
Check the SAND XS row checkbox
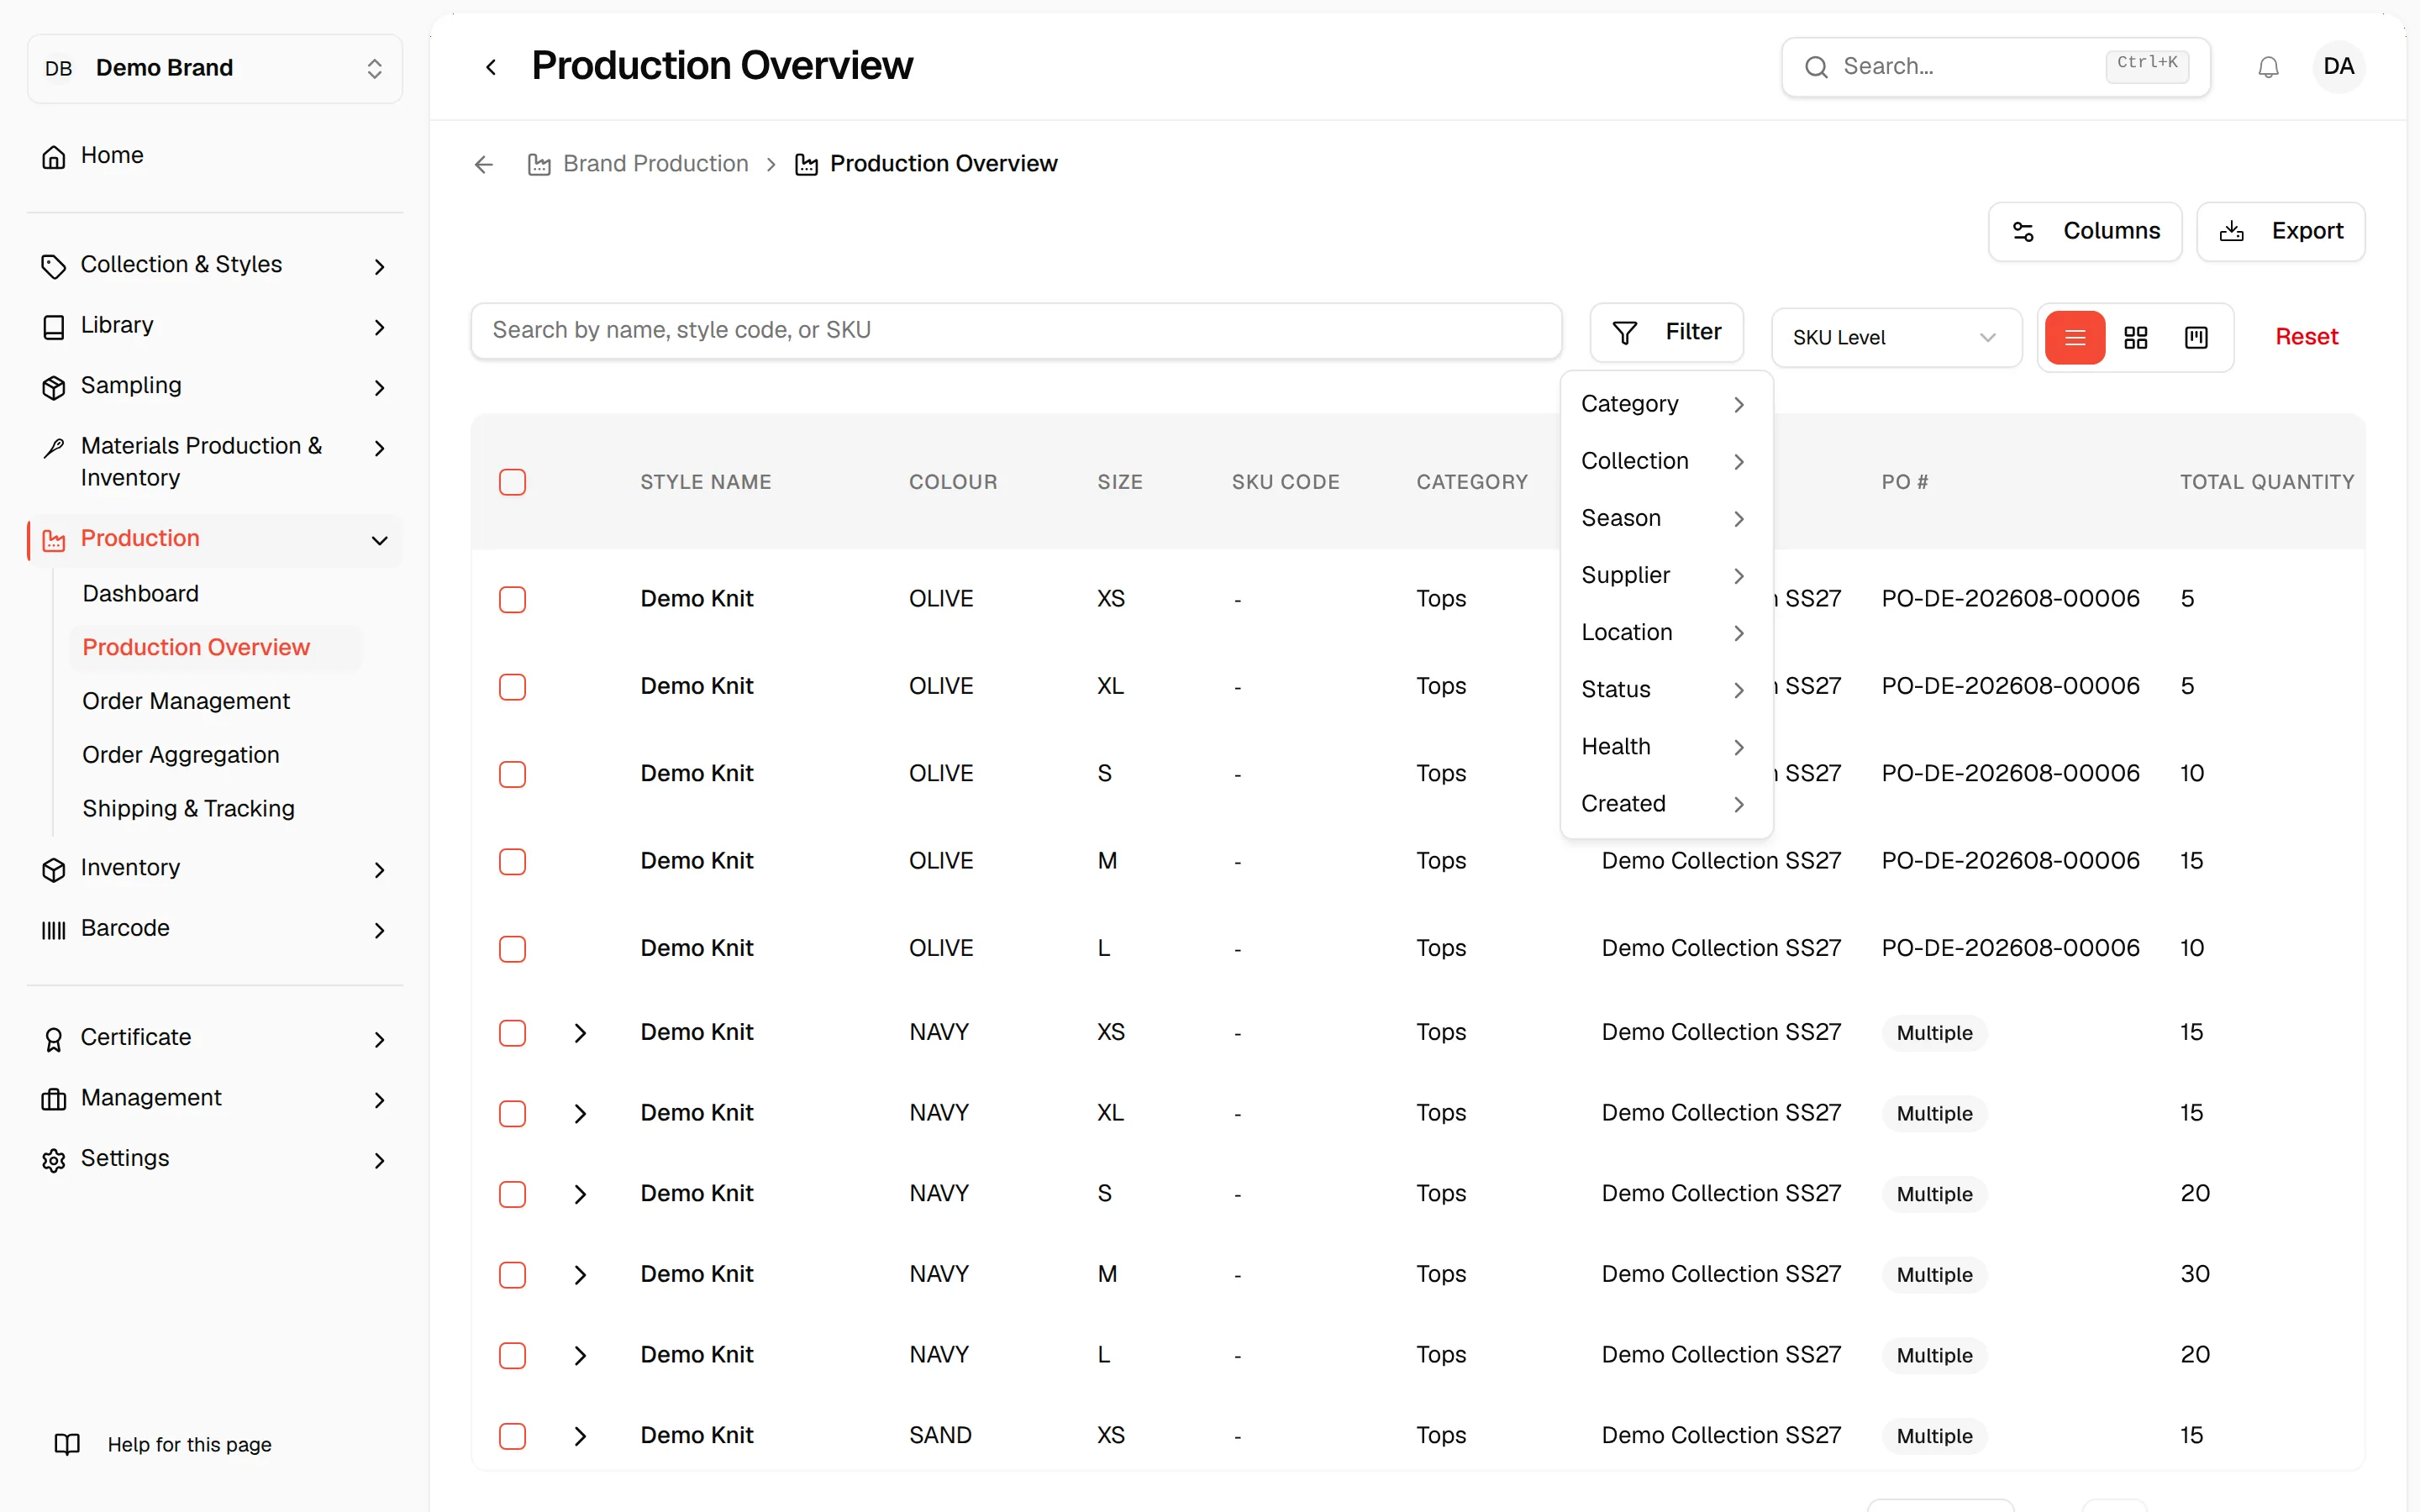click(512, 1436)
